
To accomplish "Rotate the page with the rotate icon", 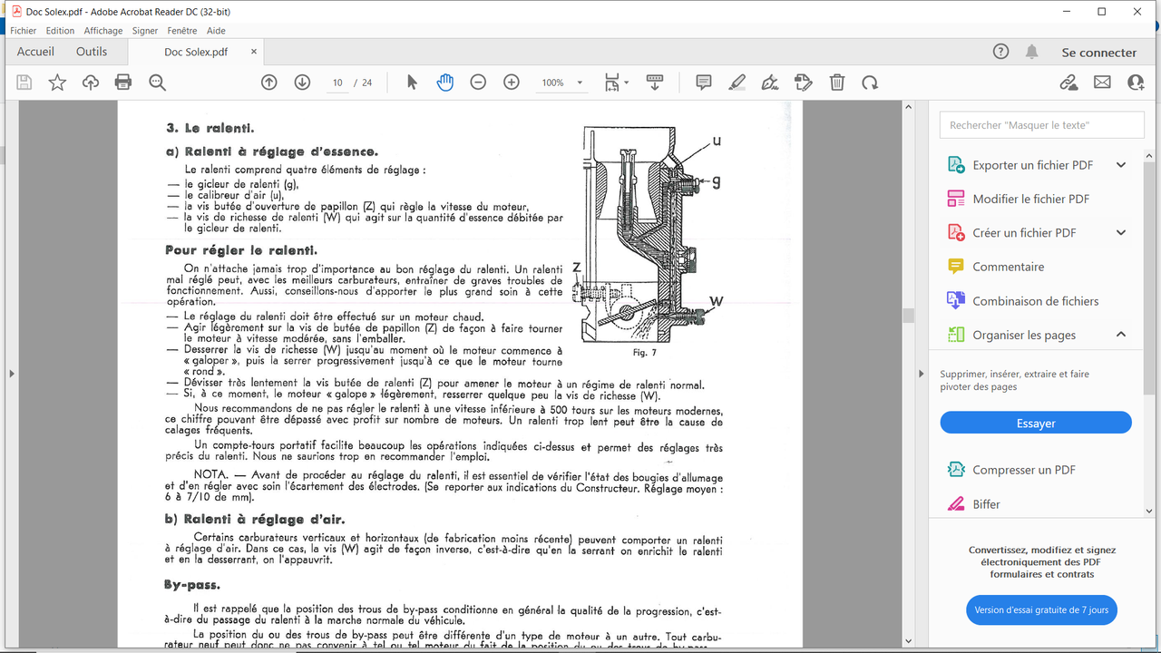I will point(870,83).
